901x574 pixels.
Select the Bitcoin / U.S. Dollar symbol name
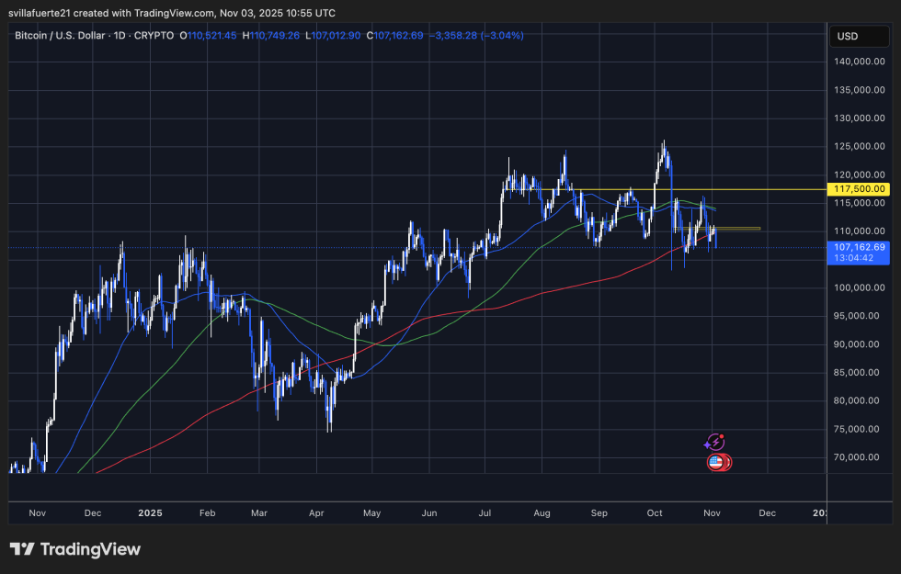coord(60,35)
